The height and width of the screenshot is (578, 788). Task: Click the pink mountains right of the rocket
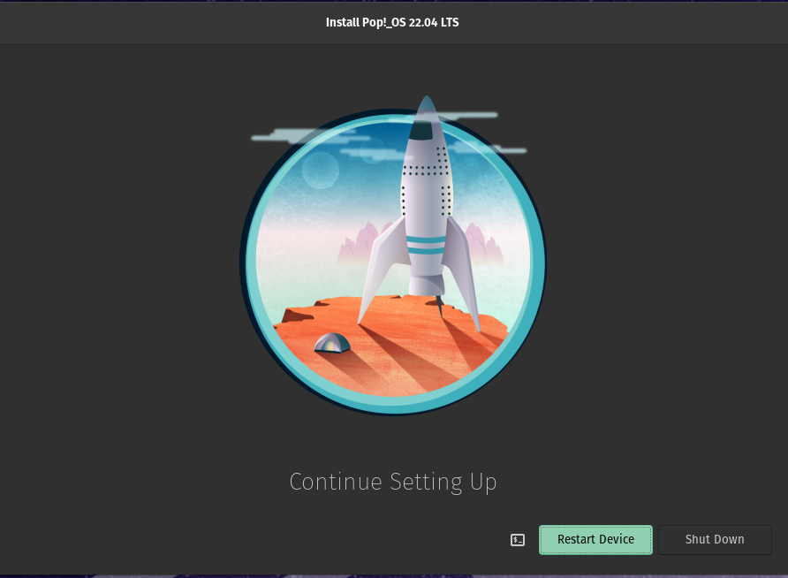click(485, 244)
